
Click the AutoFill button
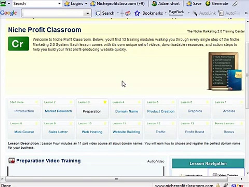(x=229, y=13)
